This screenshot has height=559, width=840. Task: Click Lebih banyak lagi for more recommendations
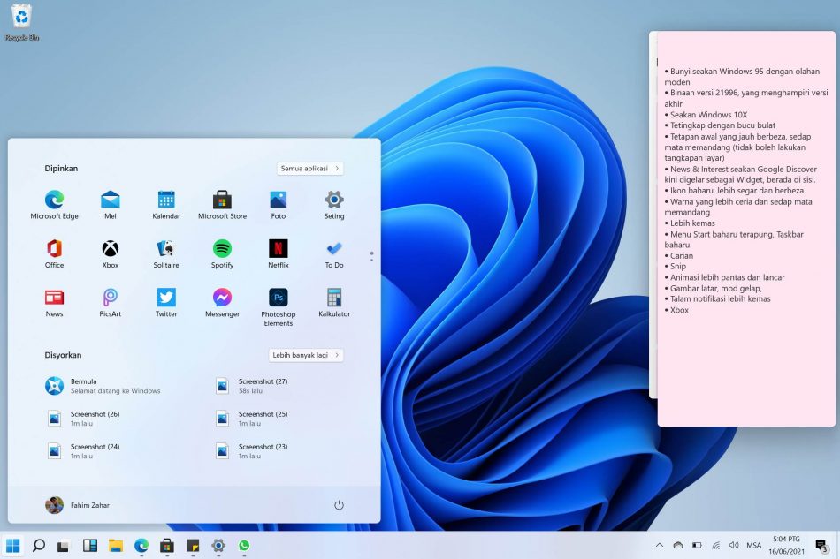point(306,355)
